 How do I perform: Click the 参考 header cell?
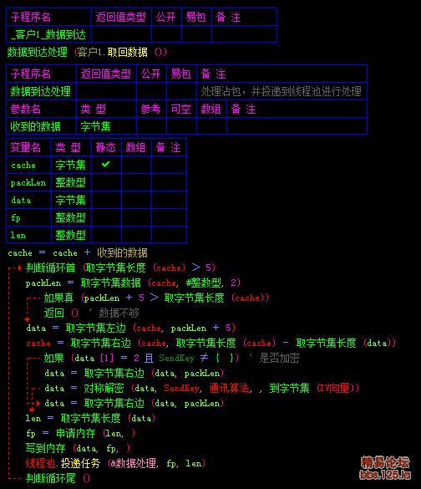coord(150,110)
